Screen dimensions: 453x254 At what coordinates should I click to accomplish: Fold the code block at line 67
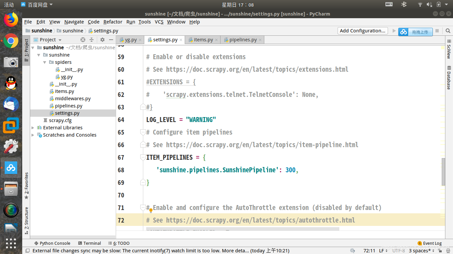[143, 157]
